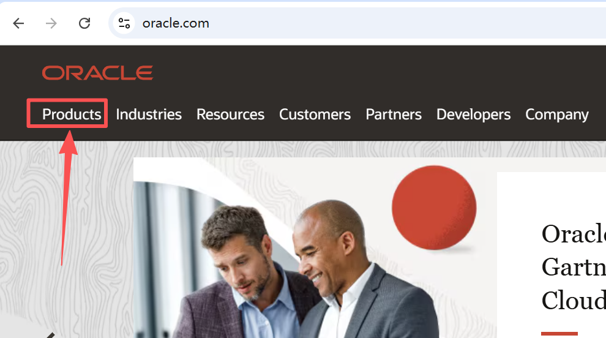This screenshot has height=338, width=606.
Task: Click the red underline below the headline
Action: tap(559, 333)
